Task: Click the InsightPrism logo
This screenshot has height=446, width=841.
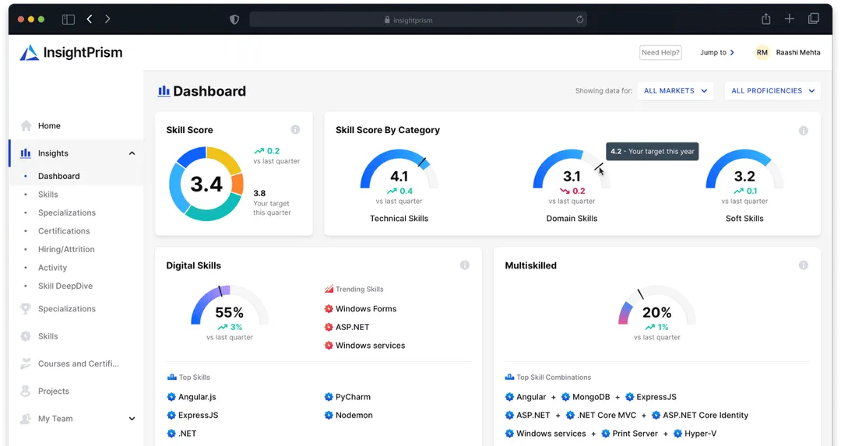Action: tap(71, 53)
